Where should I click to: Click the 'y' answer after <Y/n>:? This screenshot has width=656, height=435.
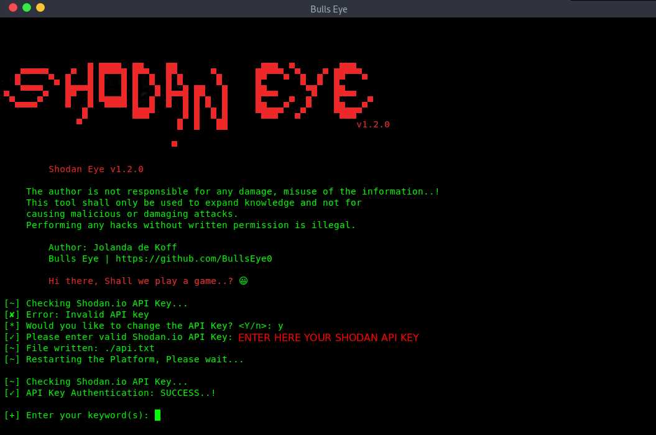[x=280, y=326]
